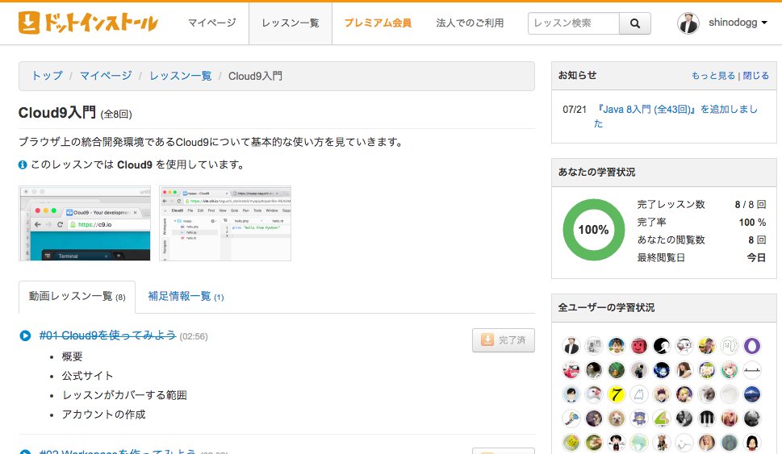Click the shinodogg profile avatar in header
This screenshot has width=782, height=454.
688,23
